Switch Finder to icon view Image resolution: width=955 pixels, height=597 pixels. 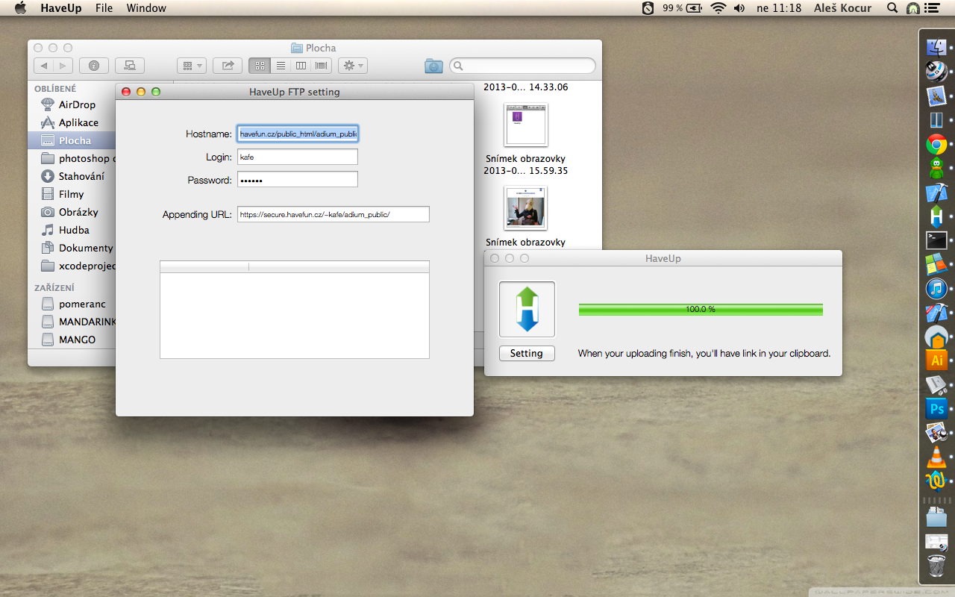(260, 66)
